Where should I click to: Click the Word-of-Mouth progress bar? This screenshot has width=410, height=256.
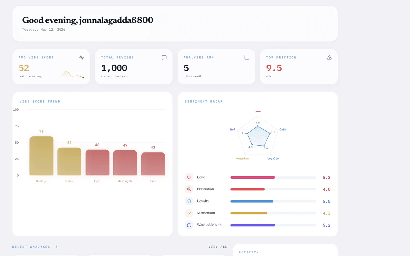pyautogui.click(x=273, y=225)
